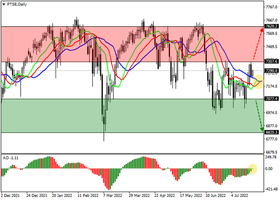Click the yellow circle on AO histogram
This screenshot has width=280, height=200.
click(x=252, y=168)
